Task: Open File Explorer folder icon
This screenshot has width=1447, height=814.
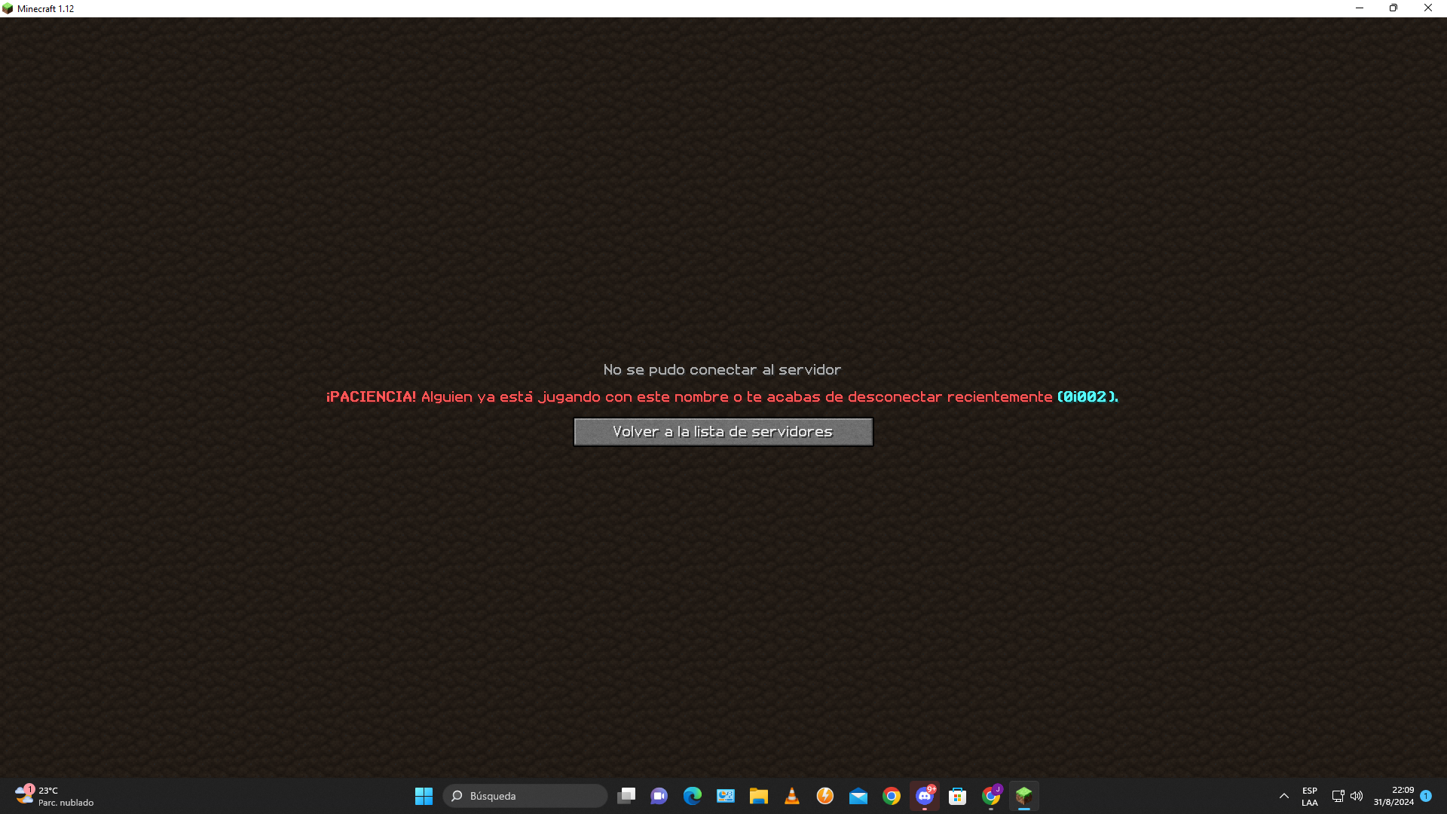Action: [x=758, y=796]
